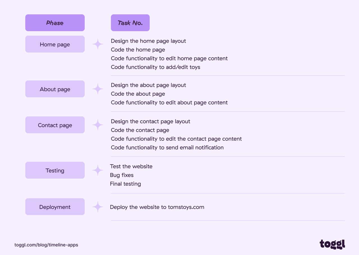Click the sparkle icon beside Home page
Image resolution: width=359 pixels, height=255 pixels.
[x=98, y=44]
